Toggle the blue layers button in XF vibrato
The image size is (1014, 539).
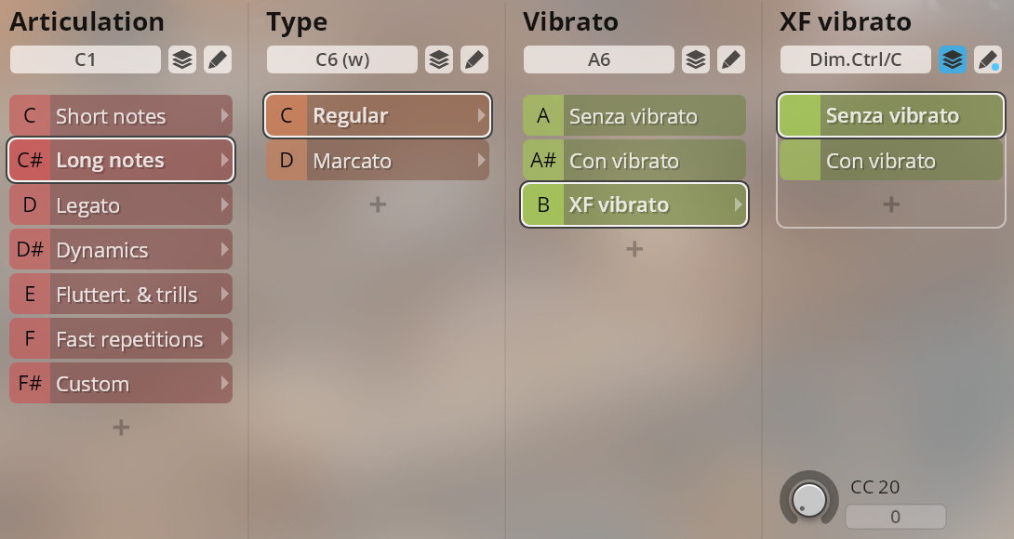pyautogui.click(x=953, y=60)
